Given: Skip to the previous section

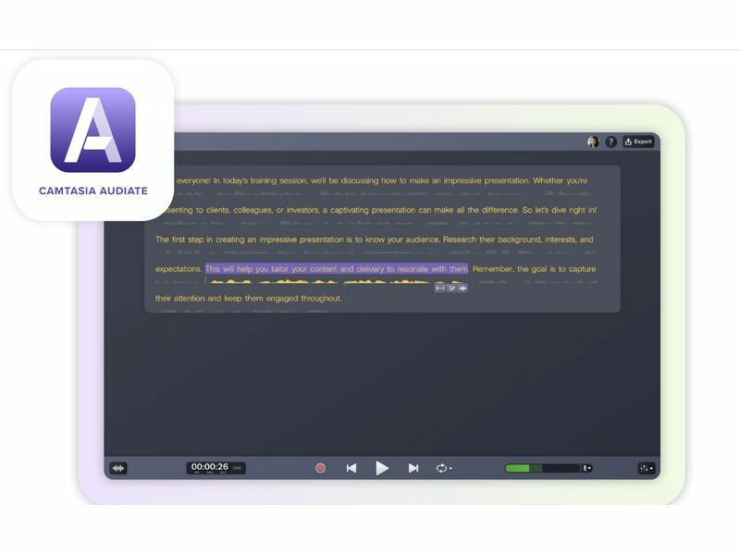Looking at the screenshot, I should click(x=351, y=468).
